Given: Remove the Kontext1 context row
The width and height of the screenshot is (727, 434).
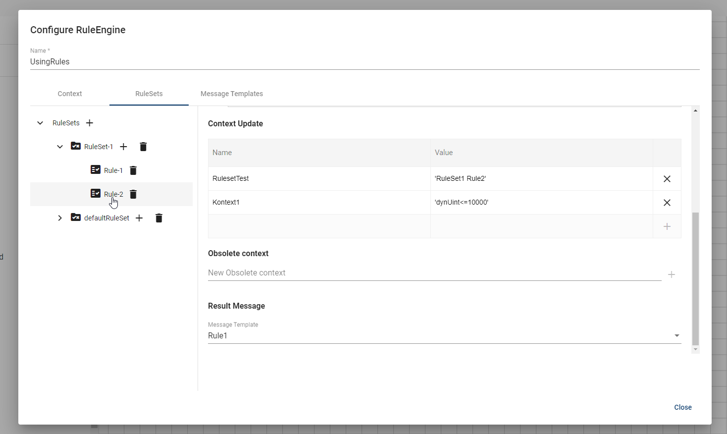Looking at the screenshot, I should coord(667,203).
